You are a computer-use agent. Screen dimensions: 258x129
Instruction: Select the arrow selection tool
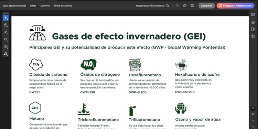[x=6, y=18]
